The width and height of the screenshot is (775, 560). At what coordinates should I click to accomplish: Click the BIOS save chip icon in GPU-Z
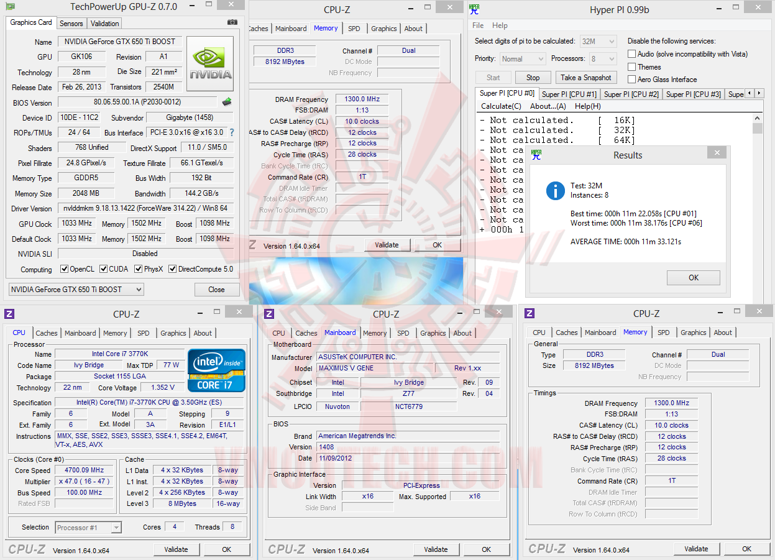point(227,102)
